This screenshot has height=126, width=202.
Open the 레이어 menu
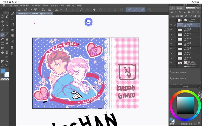pos(46,5)
